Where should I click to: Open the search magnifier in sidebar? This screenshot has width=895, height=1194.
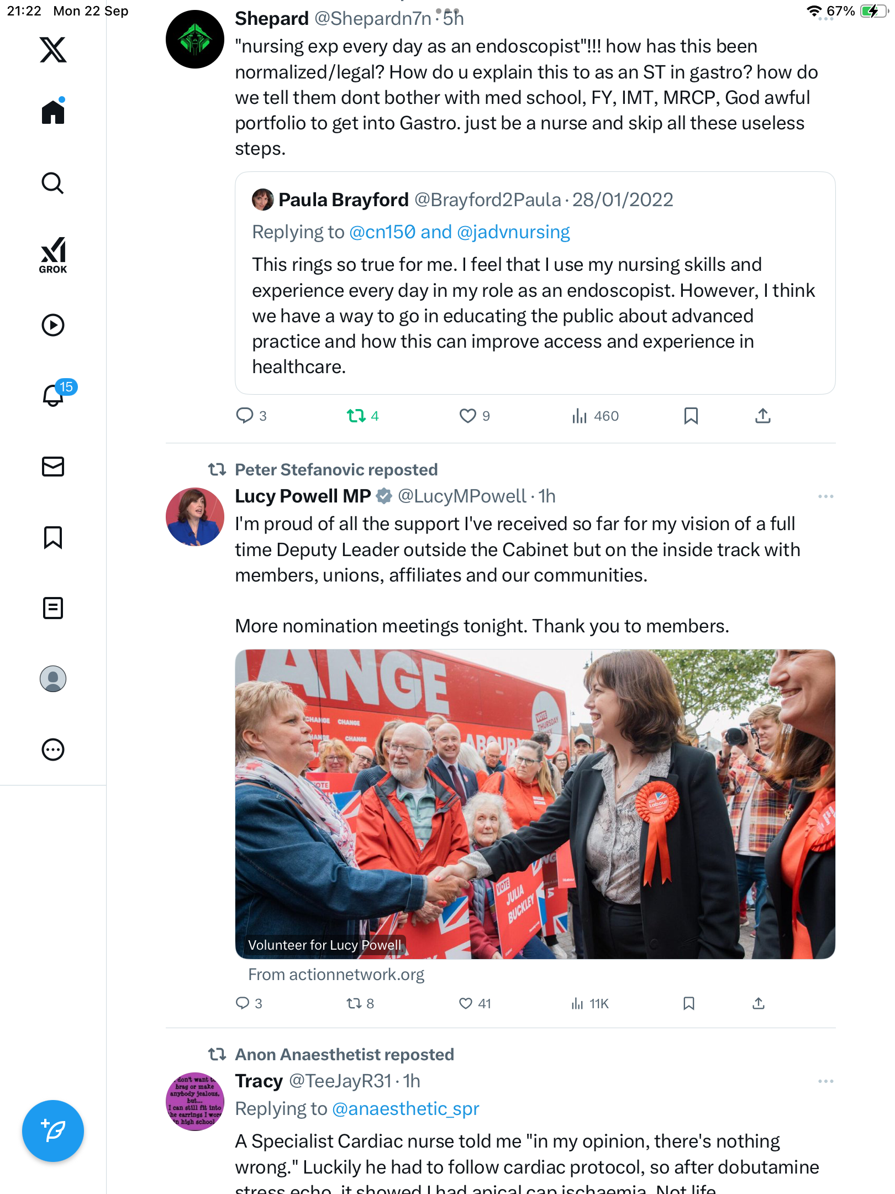pos(53,183)
